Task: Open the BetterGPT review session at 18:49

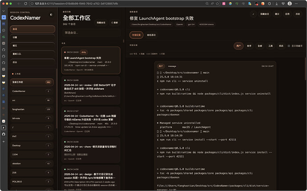Action: point(91,90)
